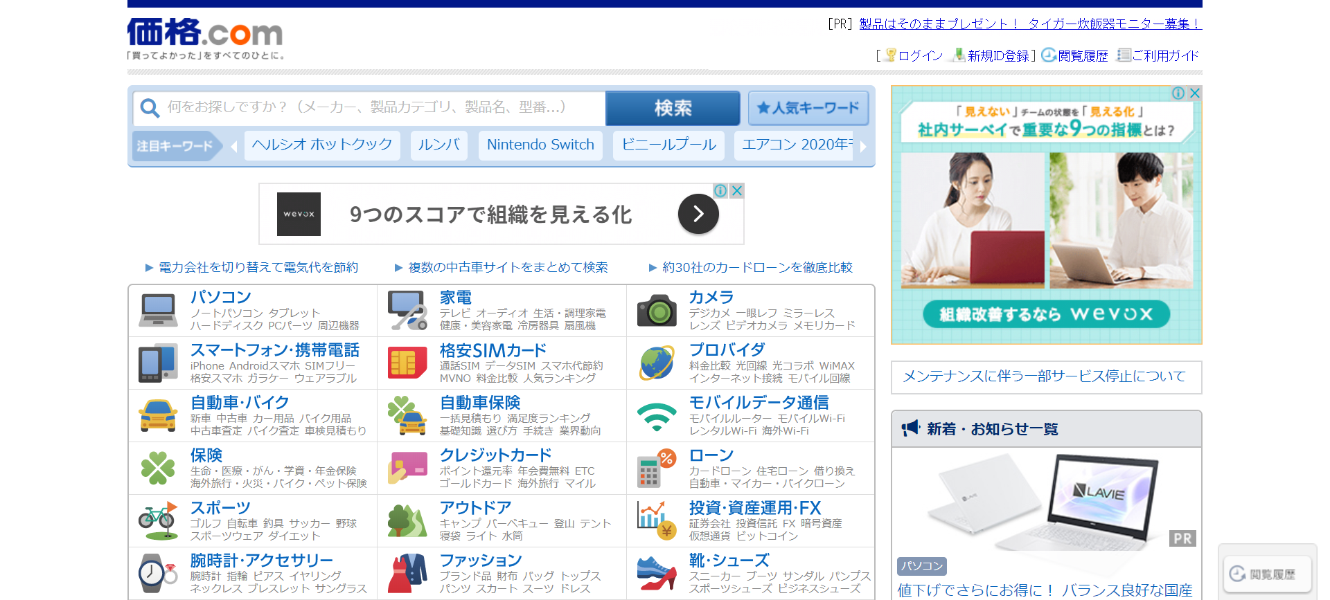Open 電力会社を切り替えて電気代を節約 link
The height and width of the screenshot is (600, 1330).
click(258, 267)
